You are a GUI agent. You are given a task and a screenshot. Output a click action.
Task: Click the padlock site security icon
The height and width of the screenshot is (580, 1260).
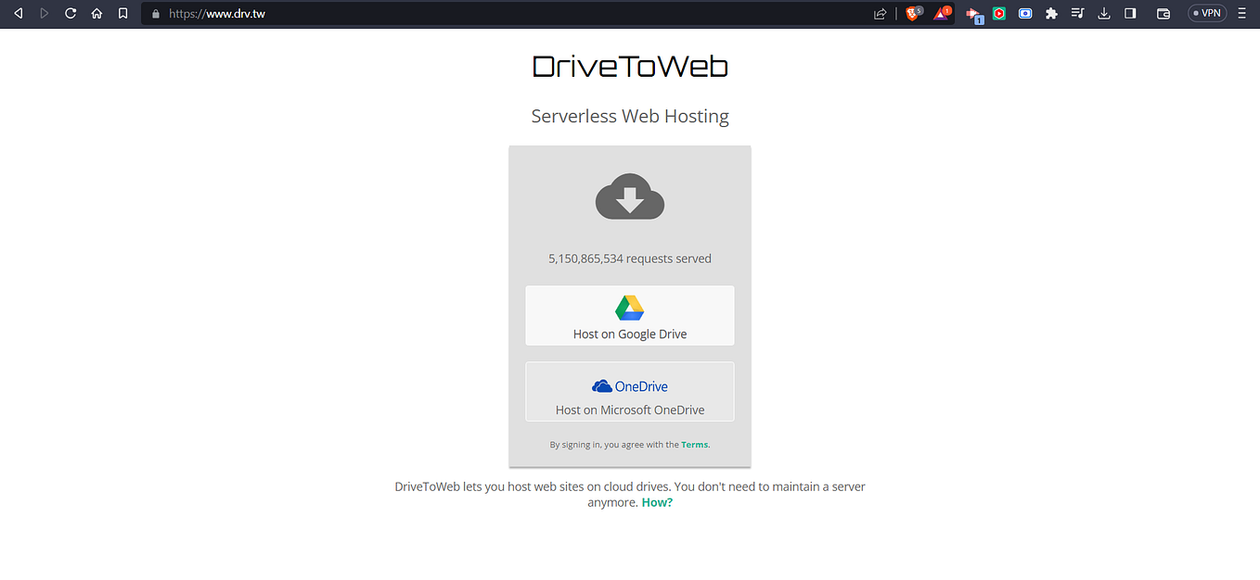coord(154,13)
